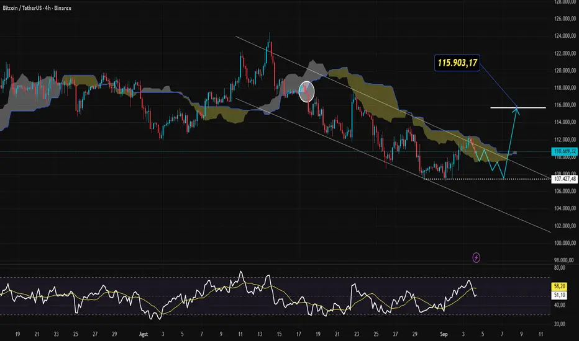This screenshot has height=341, width=579.
Task: Click the 102.000,00 price axis label
Action: 565,226
